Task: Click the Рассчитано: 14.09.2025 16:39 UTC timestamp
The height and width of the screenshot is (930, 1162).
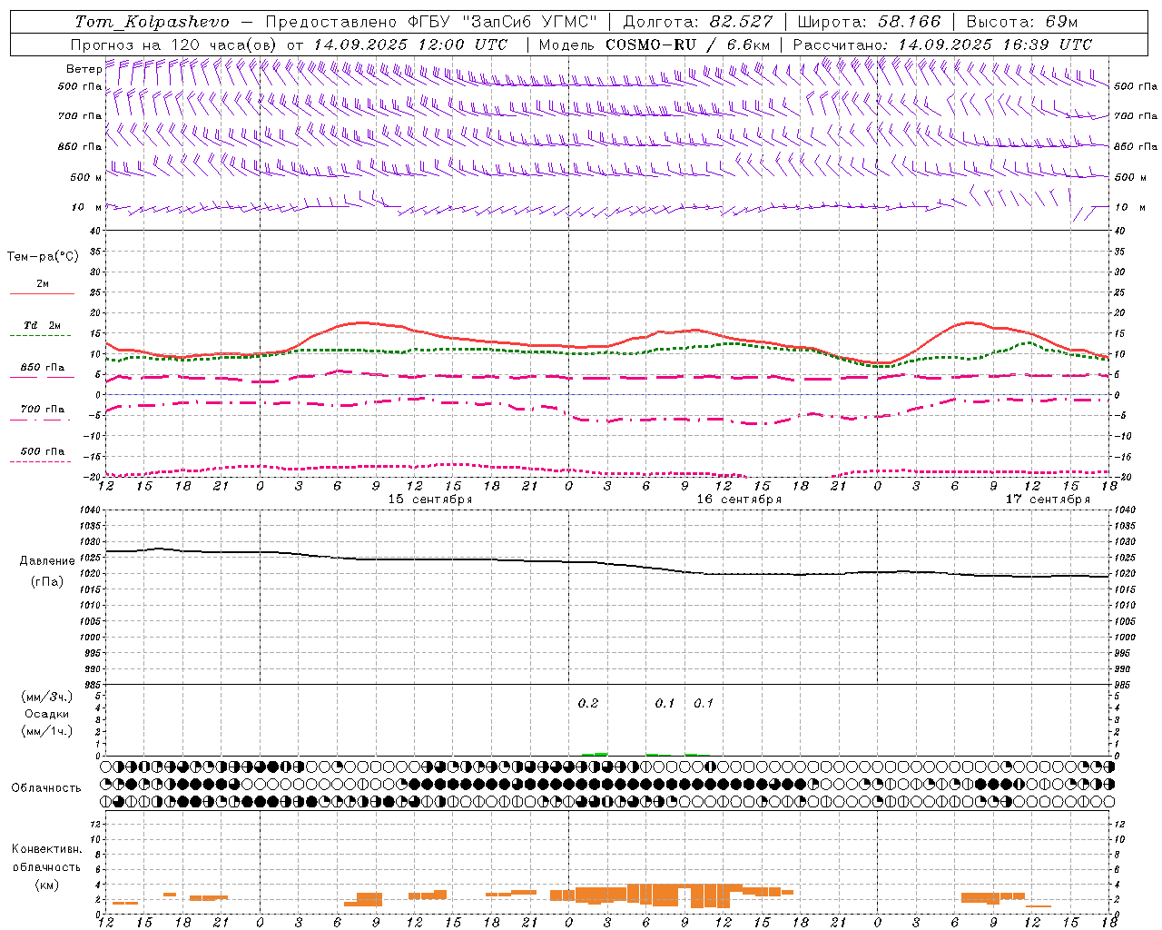Action: 942,45
